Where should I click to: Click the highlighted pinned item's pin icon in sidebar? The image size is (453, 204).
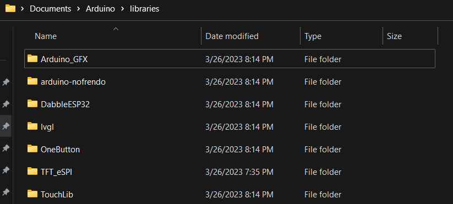coord(5,126)
